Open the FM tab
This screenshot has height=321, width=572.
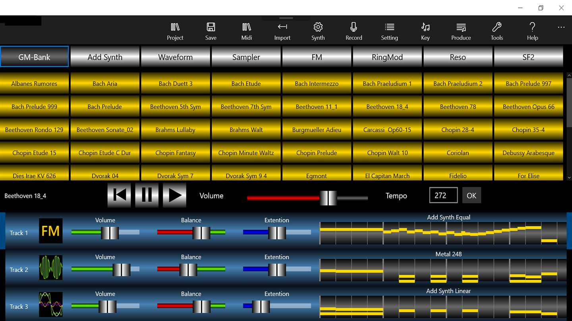tap(317, 57)
